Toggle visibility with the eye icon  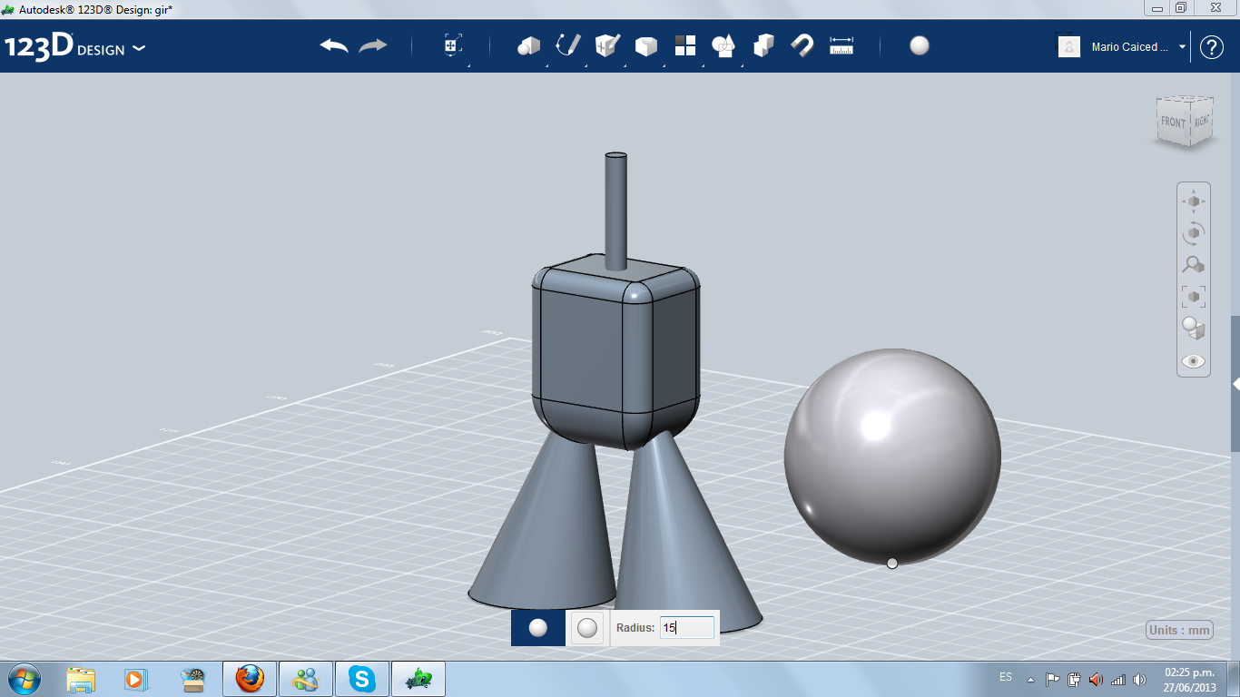point(1194,361)
